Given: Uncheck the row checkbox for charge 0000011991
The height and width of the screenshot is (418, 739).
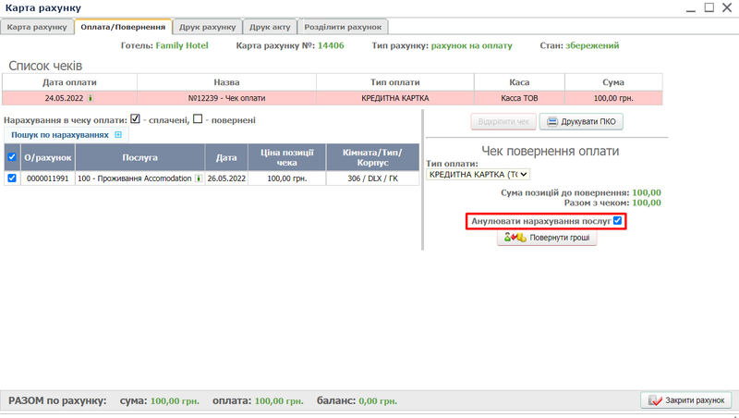Looking at the screenshot, I should tap(12, 178).
